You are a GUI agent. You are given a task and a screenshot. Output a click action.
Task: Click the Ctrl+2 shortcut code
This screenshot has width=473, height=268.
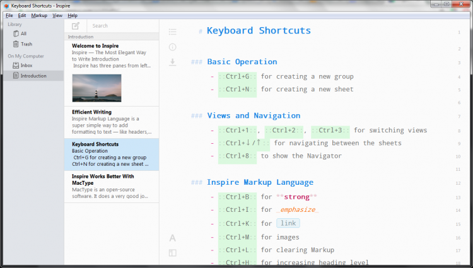coord(284,131)
